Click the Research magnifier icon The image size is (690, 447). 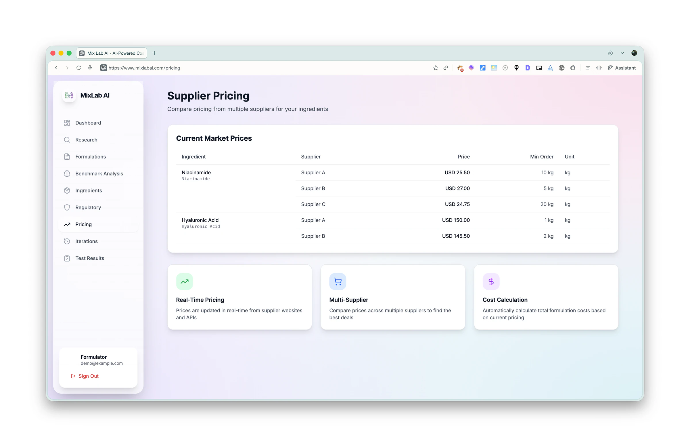point(67,140)
